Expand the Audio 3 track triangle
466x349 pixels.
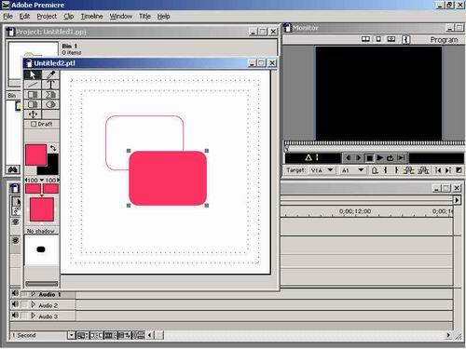click(34, 316)
